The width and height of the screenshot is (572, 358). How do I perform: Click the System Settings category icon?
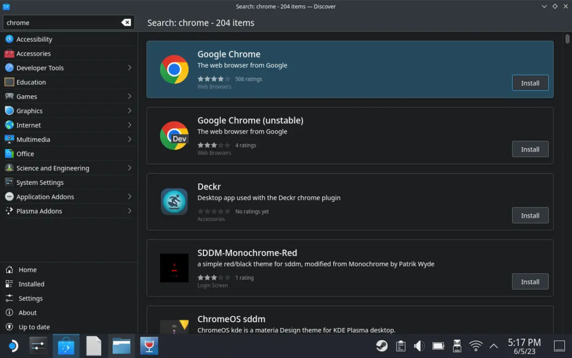point(9,182)
